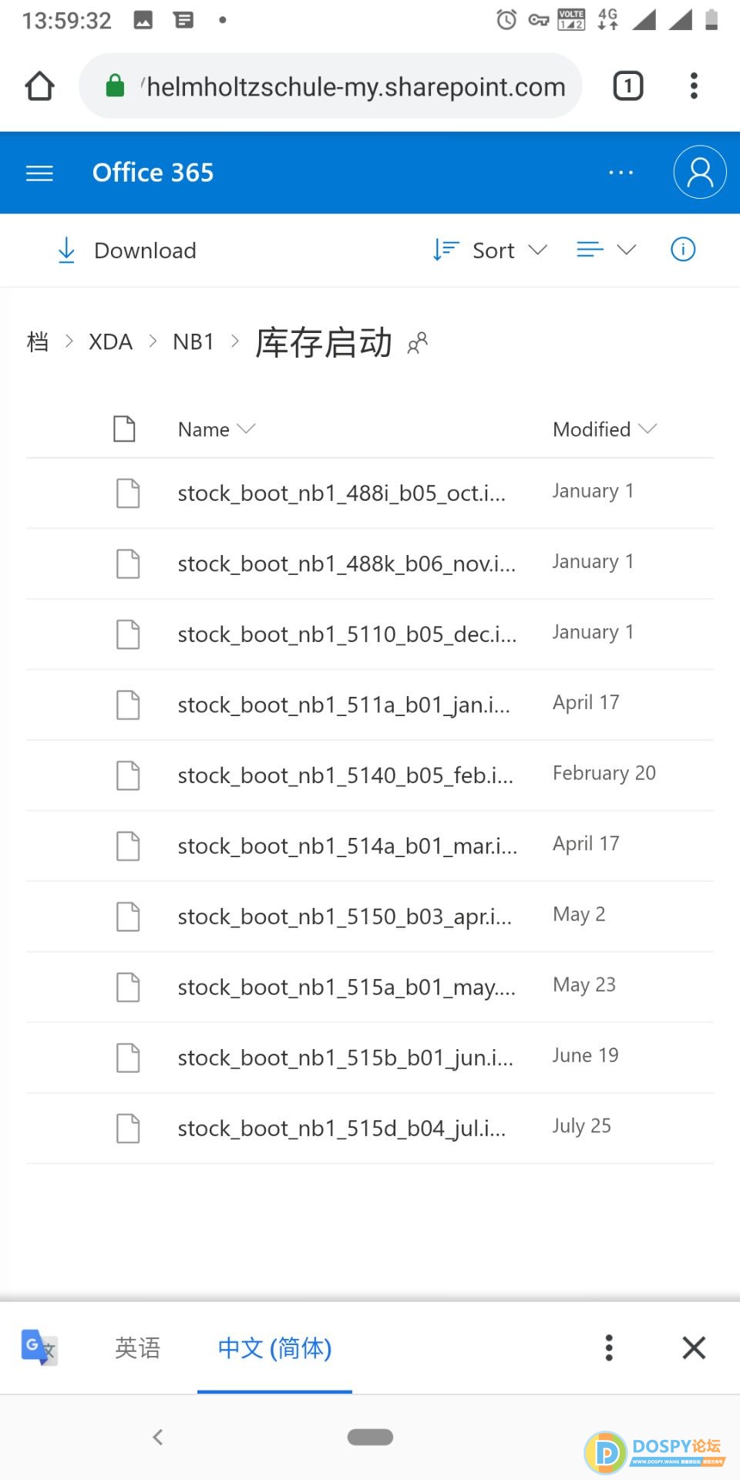Expand the Name column header menu
The height and width of the screenshot is (1480, 740).
point(216,429)
